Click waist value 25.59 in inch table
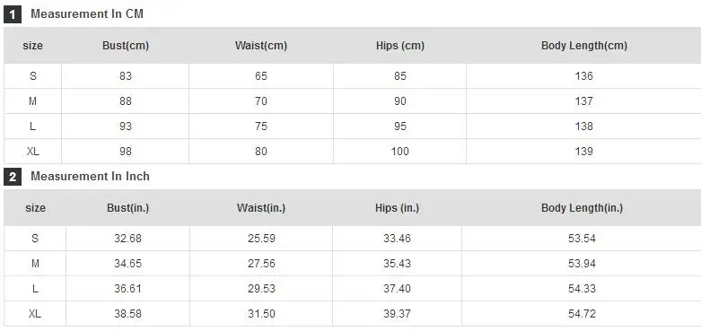The image size is (701, 331). tap(261, 239)
